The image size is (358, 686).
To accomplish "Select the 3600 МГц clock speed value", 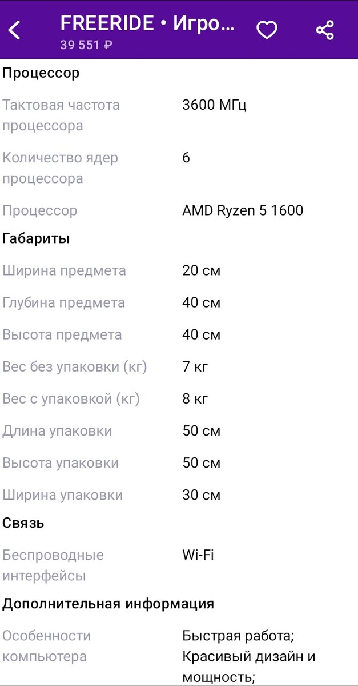I will tap(215, 105).
